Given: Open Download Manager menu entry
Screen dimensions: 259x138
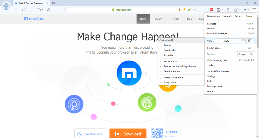Looking at the screenshot, I should (231, 34).
